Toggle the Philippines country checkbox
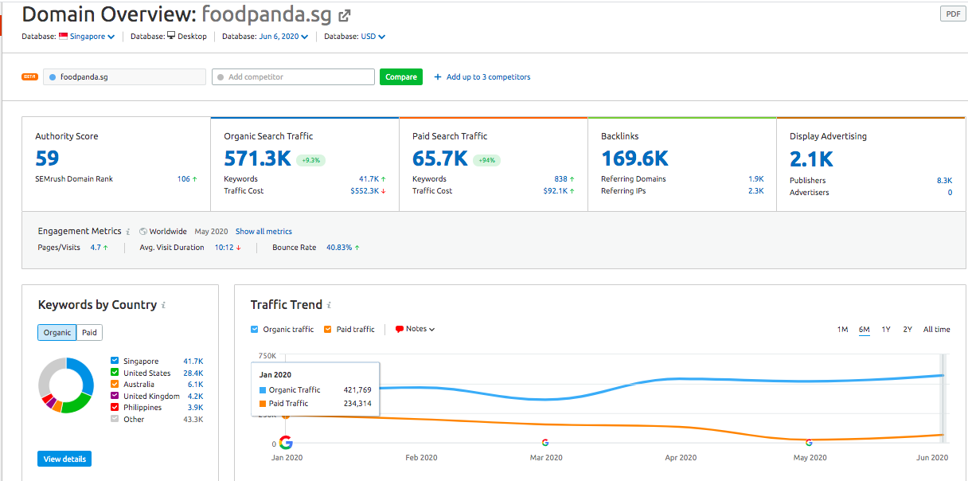Screen dimensions: 968x481 coord(115,407)
